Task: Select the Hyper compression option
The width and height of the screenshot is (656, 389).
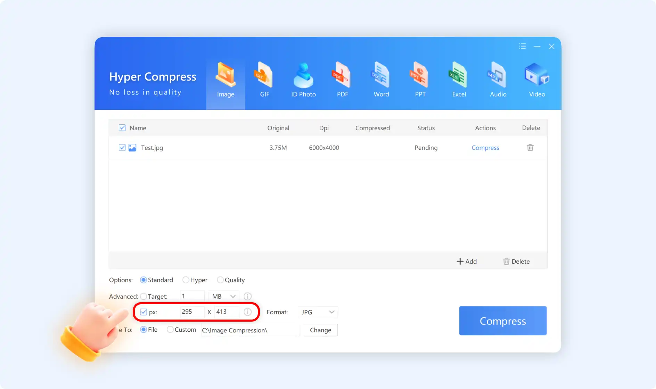Action: coord(186,280)
